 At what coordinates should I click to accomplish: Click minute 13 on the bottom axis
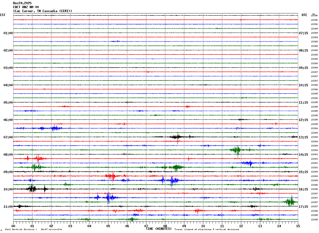260,226
